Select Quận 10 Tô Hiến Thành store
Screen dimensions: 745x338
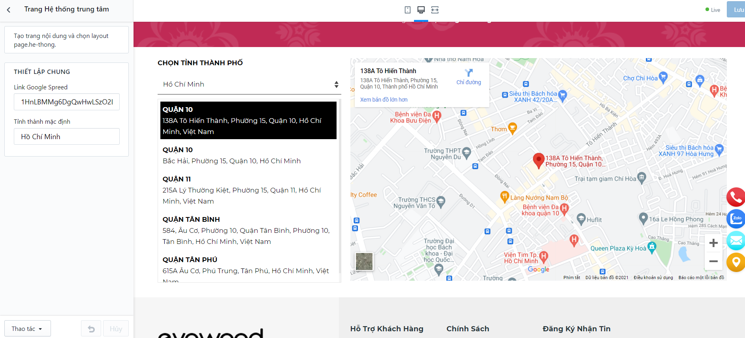pos(248,120)
